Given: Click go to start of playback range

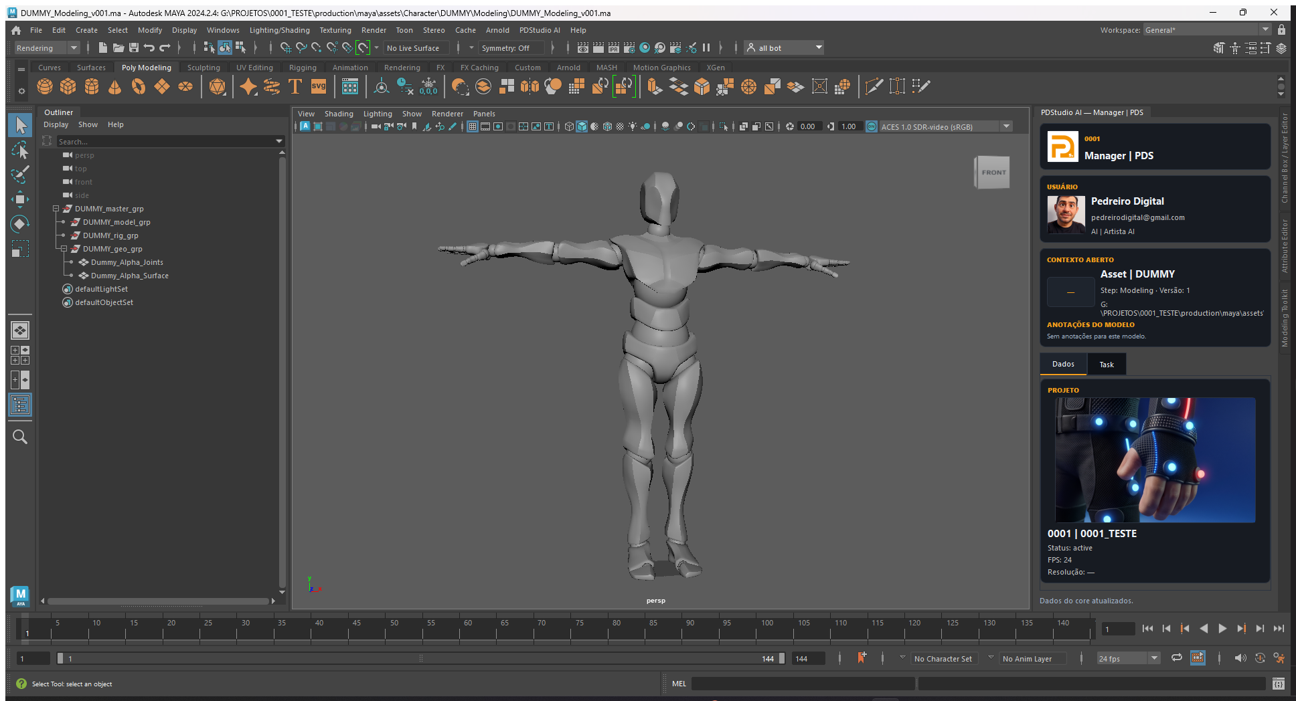Looking at the screenshot, I should [x=1147, y=628].
